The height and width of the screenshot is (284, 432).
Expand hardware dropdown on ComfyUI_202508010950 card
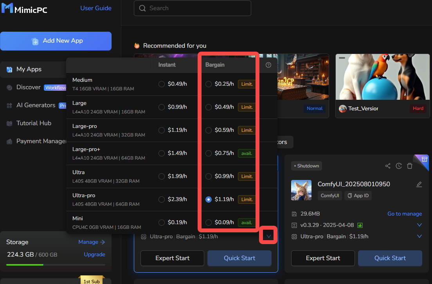pyautogui.click(x=419, y=236)
